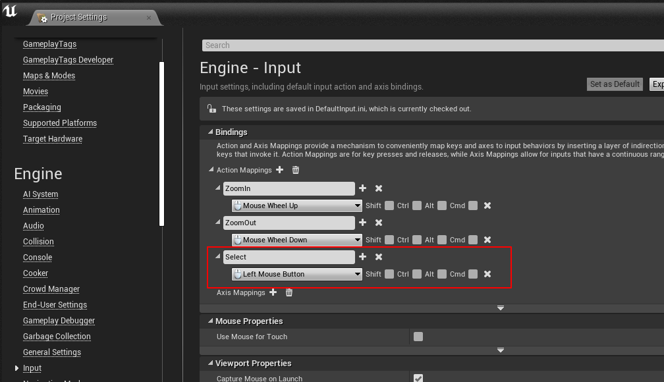Screen dimensions: 664x382
Task: Collapse Viewport Properties section
Action: click(211, 362)
